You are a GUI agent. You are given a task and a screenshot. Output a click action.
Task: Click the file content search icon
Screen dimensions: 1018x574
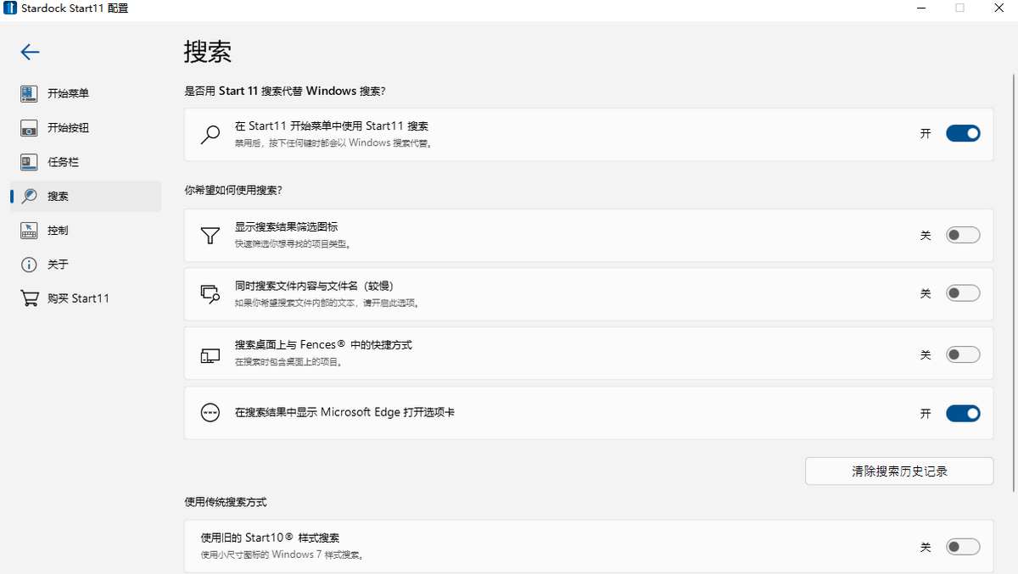pyautogui.click(x=210, y=293)
